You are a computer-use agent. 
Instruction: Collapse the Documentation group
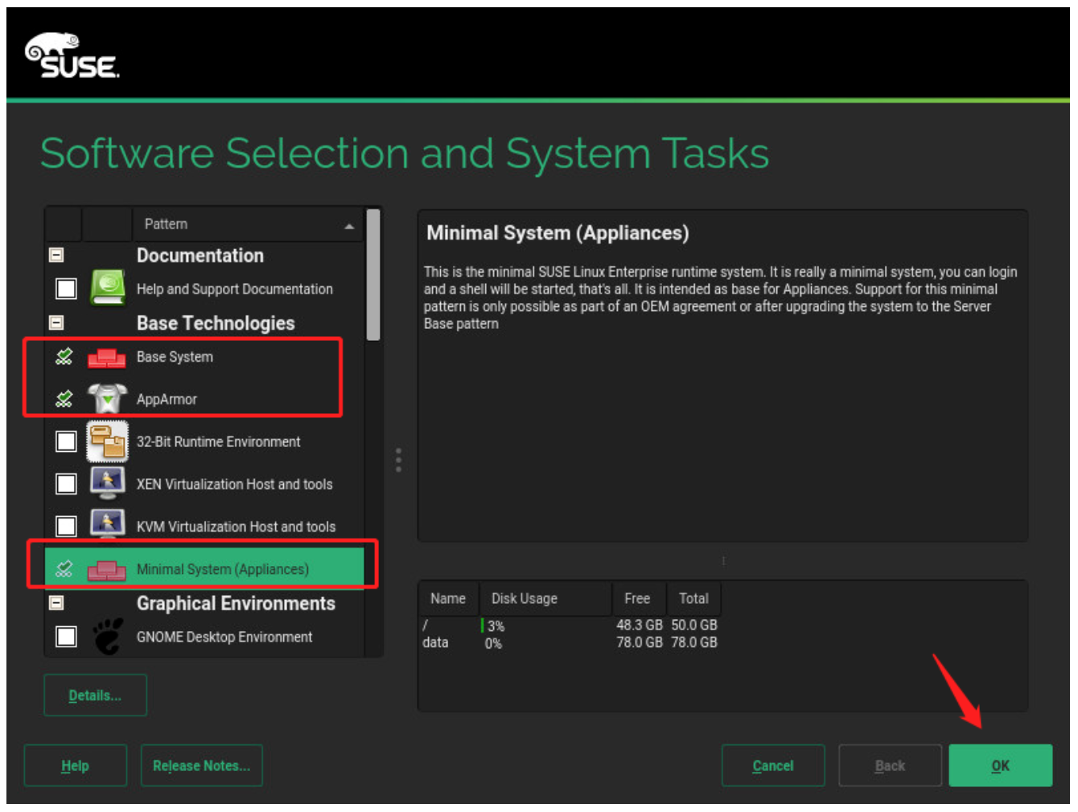pyautogui.click(x=56, y=255)
